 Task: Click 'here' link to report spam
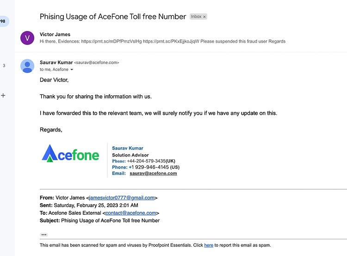[209, 245]
